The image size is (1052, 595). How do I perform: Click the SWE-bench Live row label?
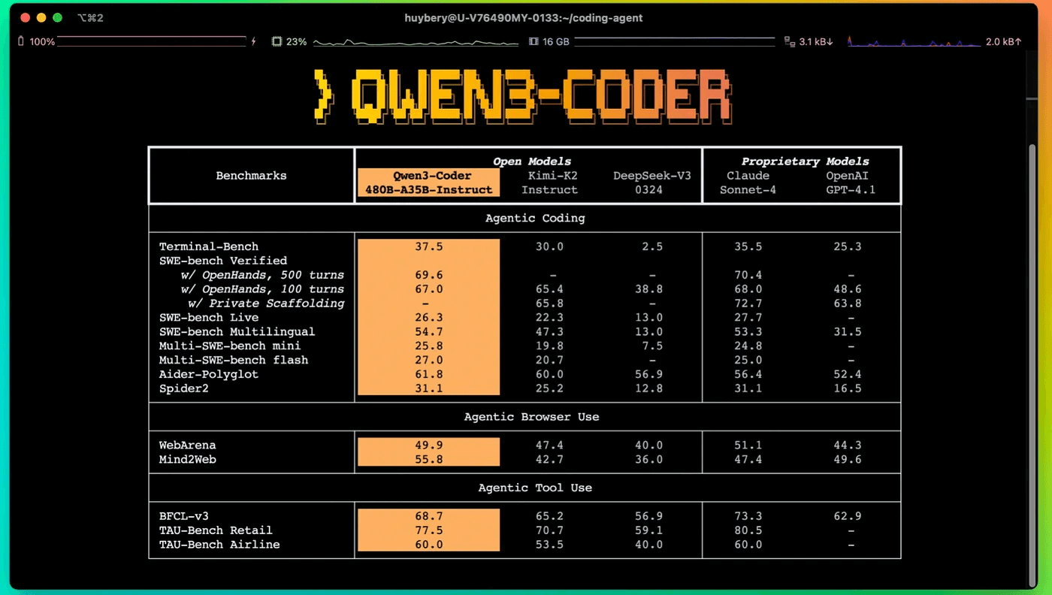209,318
